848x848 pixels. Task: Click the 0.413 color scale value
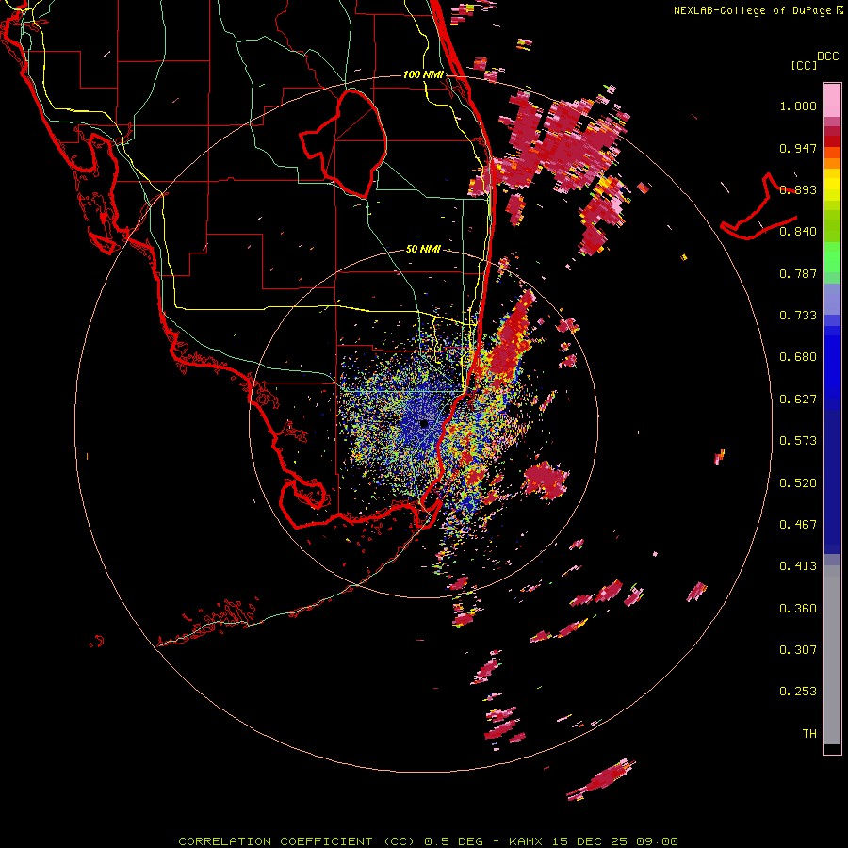(x=798, y=566)
